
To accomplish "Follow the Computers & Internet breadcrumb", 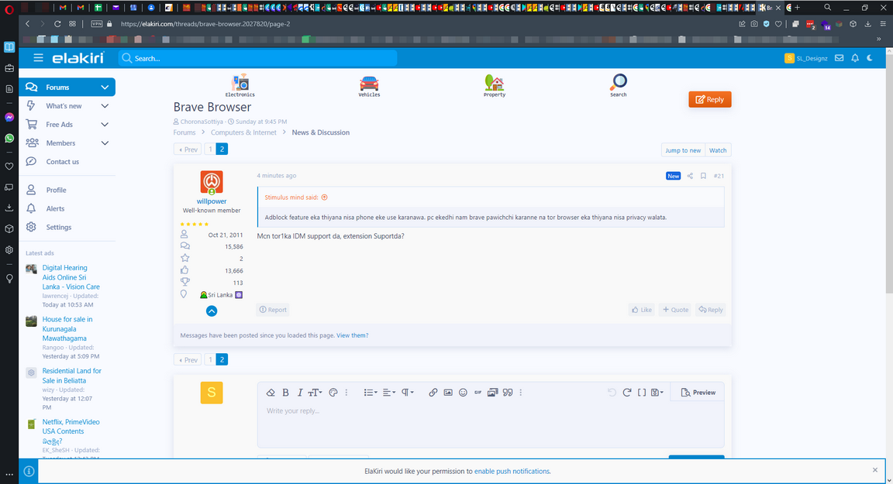I will point(243,132).
